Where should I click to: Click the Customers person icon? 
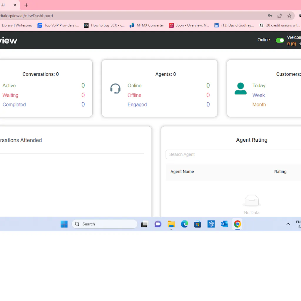click(x=240, y=88)
